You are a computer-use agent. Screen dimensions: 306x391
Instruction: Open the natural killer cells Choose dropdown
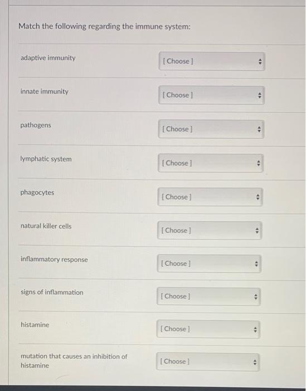[x=210, y=230]
